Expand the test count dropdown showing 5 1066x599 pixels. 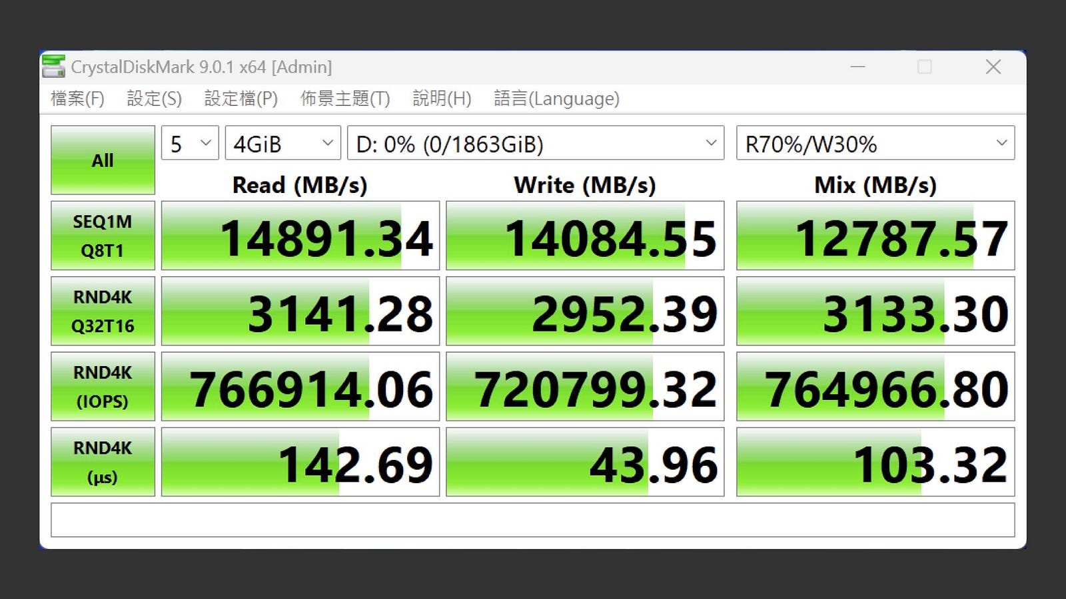coord(190,143)
